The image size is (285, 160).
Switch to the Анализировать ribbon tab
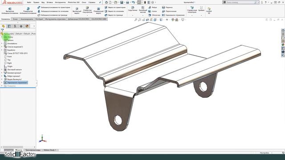click(27, 19)
